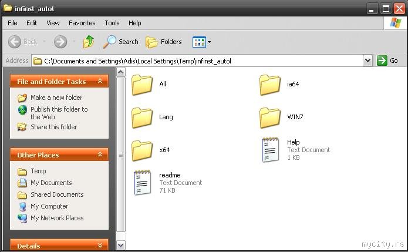Open My Network Places link
This screenshot has width=408, height=252.
pos(57,217)
